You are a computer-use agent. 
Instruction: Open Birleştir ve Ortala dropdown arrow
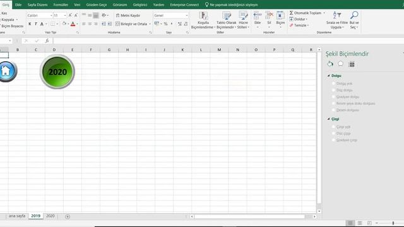(150, 24)
